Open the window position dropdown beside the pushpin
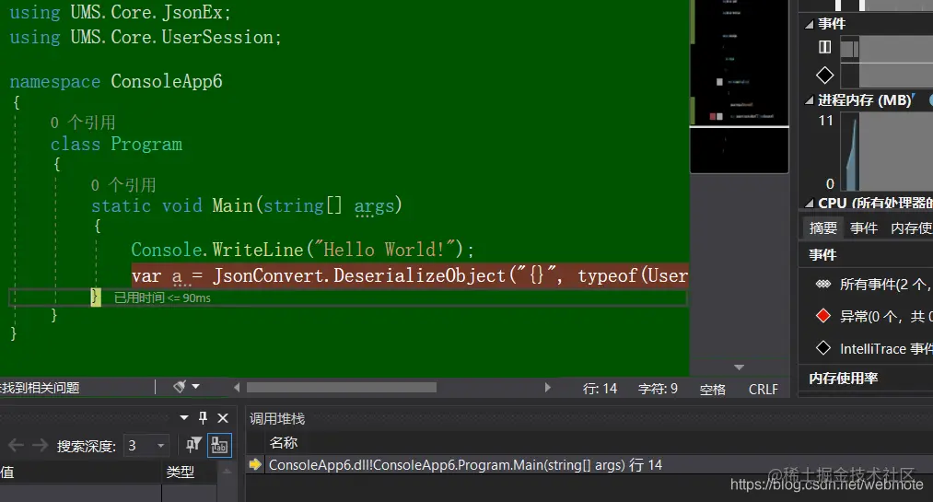This screenshot has height=502, width=933. tap(184, 418)
